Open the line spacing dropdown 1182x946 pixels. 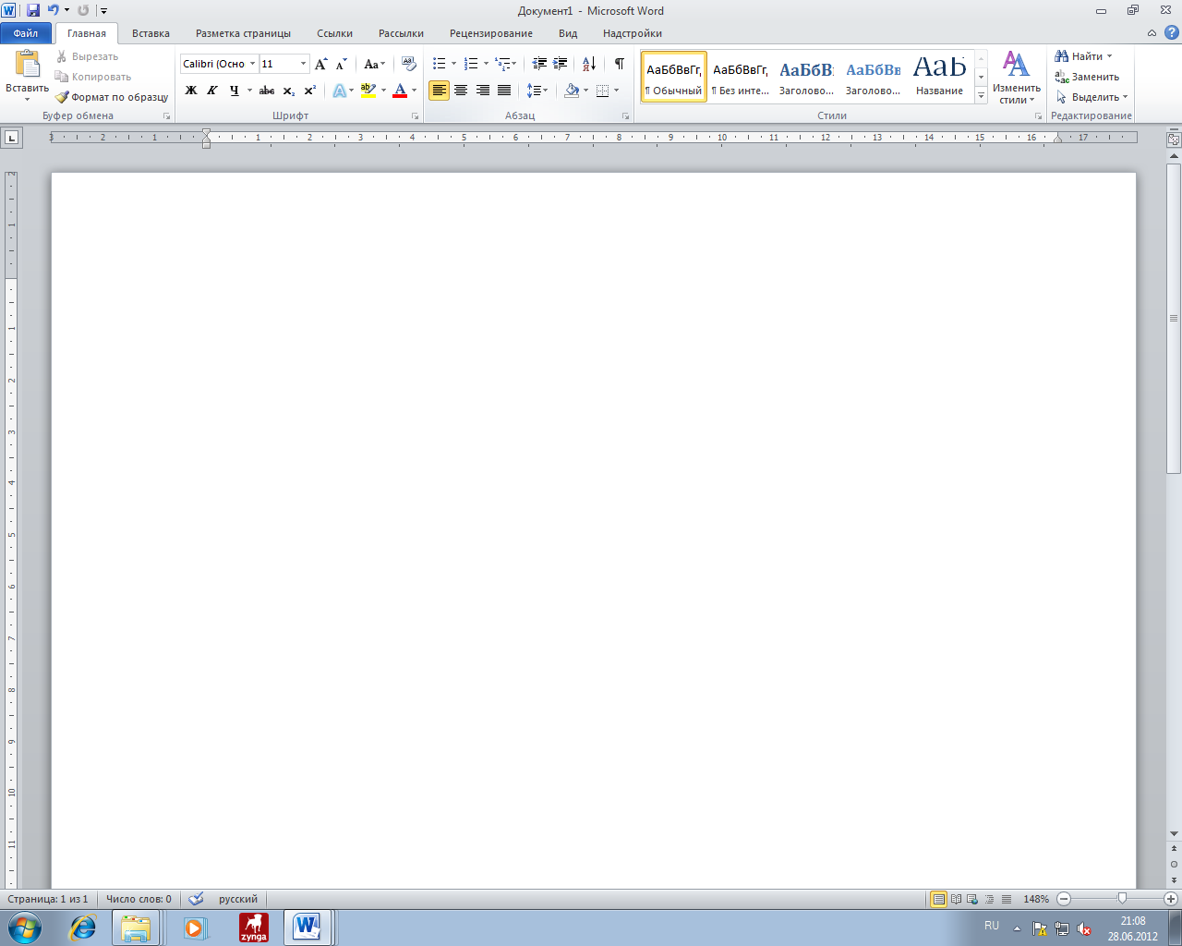pos(537,91)
